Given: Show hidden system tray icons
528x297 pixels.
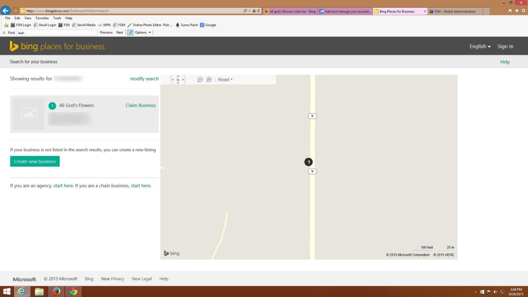Looking at the screenshot, I should click(x=475, y=292).
